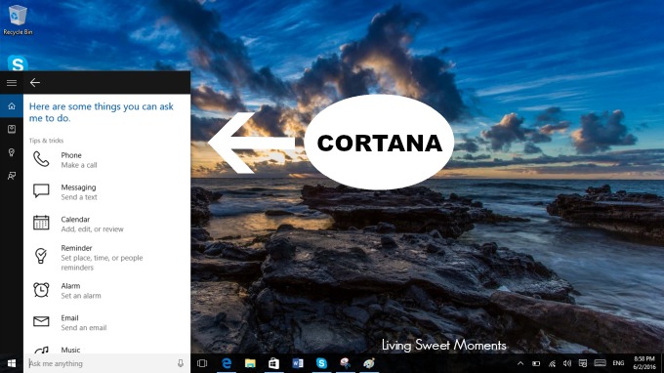Open the touch keyboard tray icon
Image resolution: width=664 pixels, height=373 pixels.
coord(601,363)
